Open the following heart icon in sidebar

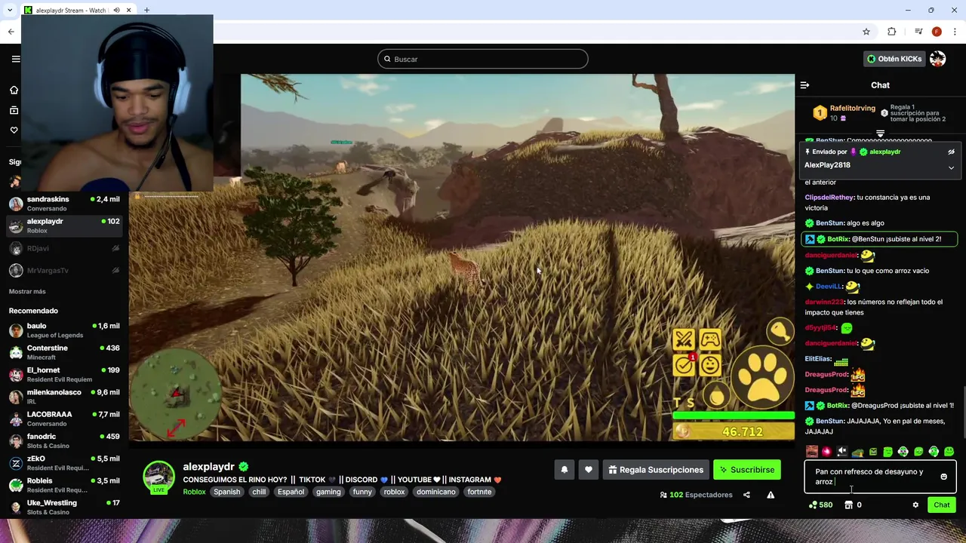[14, 130]
